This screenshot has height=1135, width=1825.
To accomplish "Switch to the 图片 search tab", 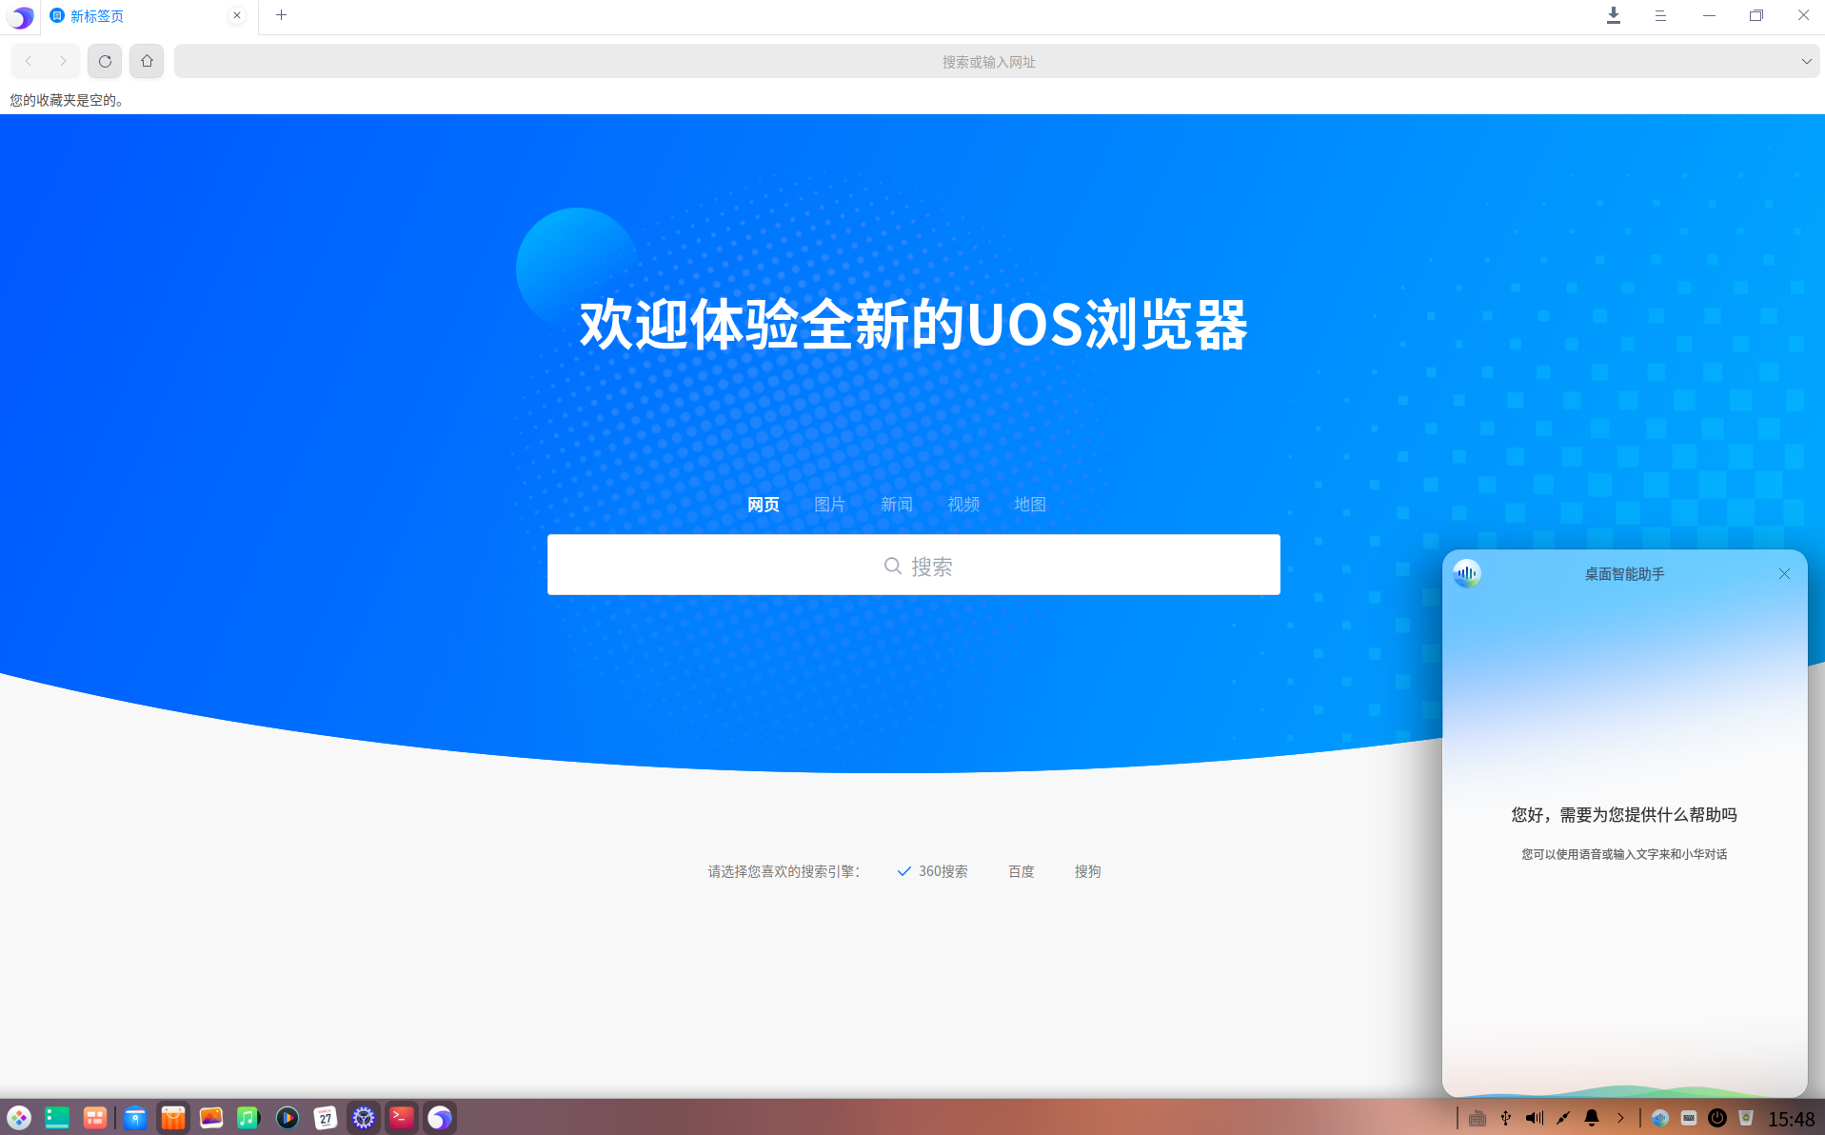I will [829, 504].
